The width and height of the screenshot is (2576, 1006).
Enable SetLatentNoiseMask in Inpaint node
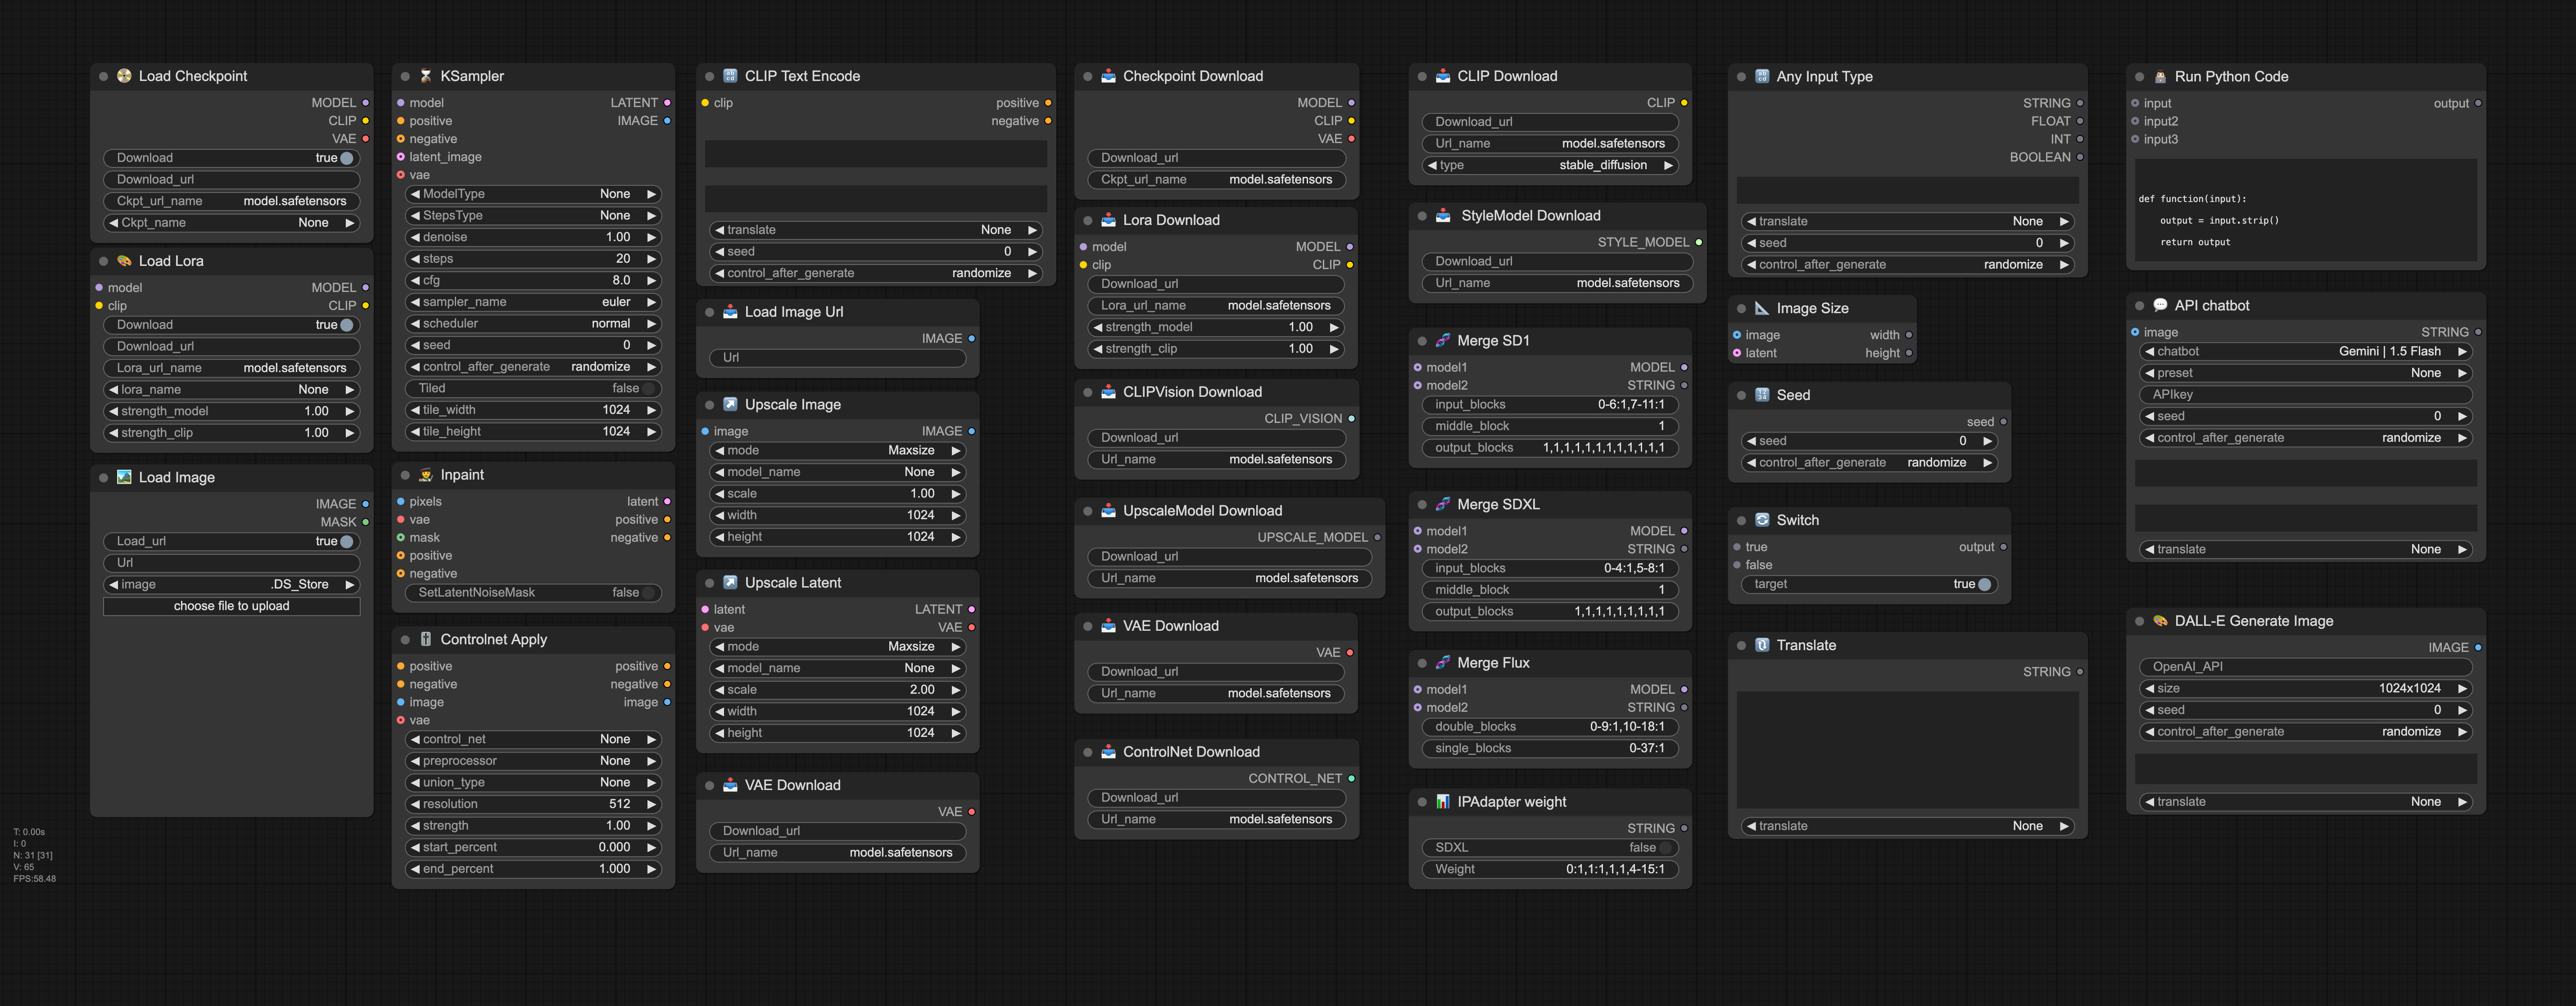click(x=648, y=593)
